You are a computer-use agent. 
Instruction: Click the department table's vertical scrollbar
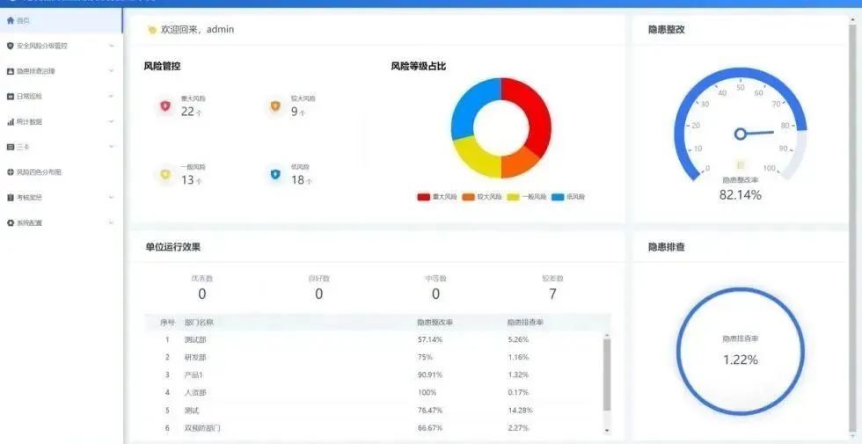click(x=606, y=374)
